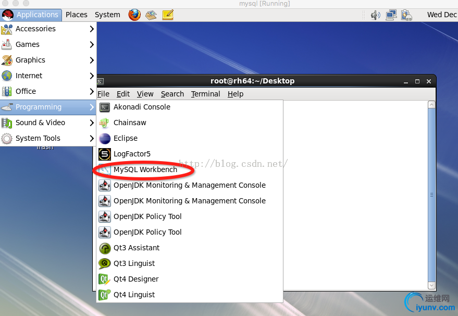Open the Sound & Video submenu
The image size is (458, 316).
coord(48,123)
